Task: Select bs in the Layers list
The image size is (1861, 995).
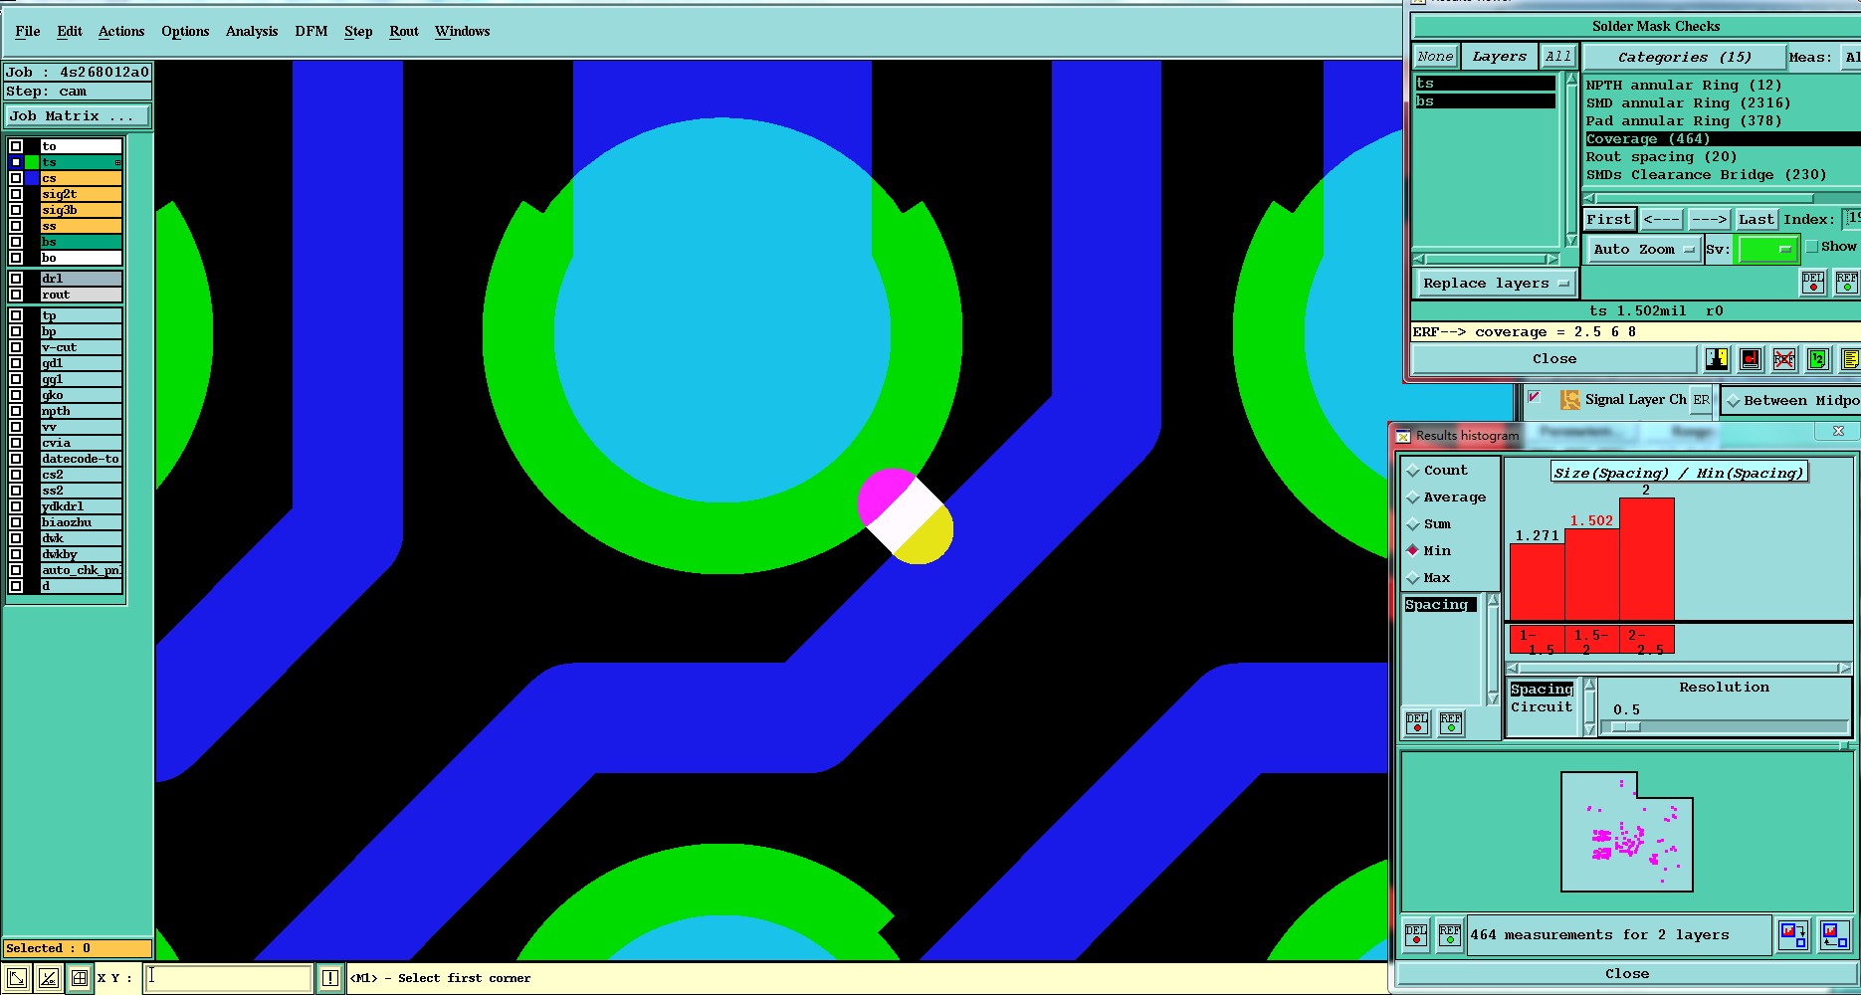Action: pos(1485,101)
